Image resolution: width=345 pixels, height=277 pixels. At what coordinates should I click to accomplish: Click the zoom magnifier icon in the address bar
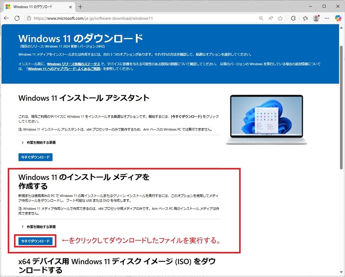coord(261,18)
